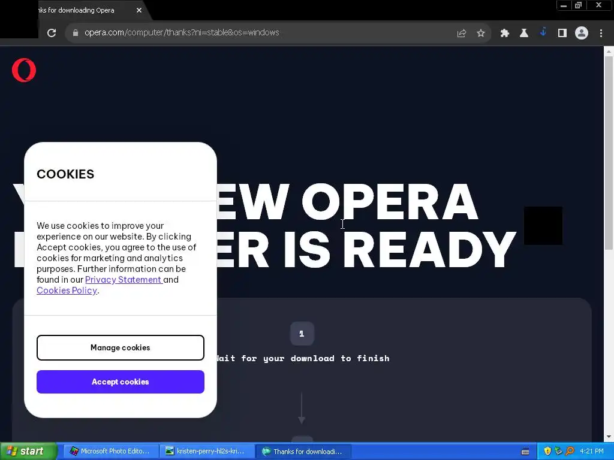Open the Windows start menu

tap(28, 452)
